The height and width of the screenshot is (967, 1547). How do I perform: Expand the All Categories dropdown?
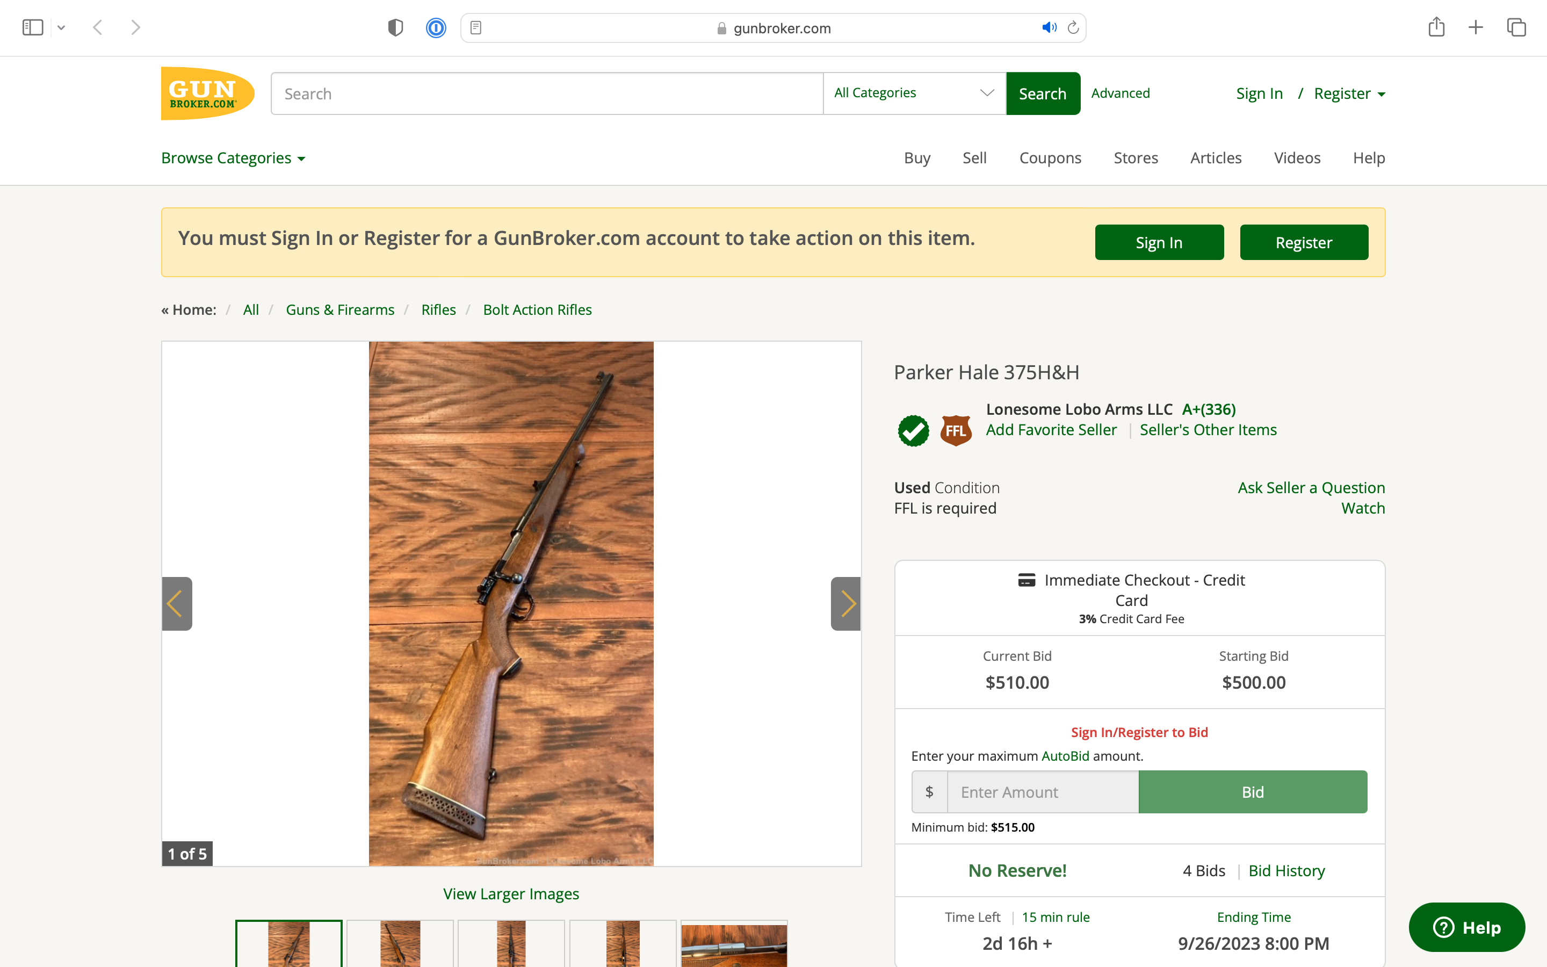(914, 93)
